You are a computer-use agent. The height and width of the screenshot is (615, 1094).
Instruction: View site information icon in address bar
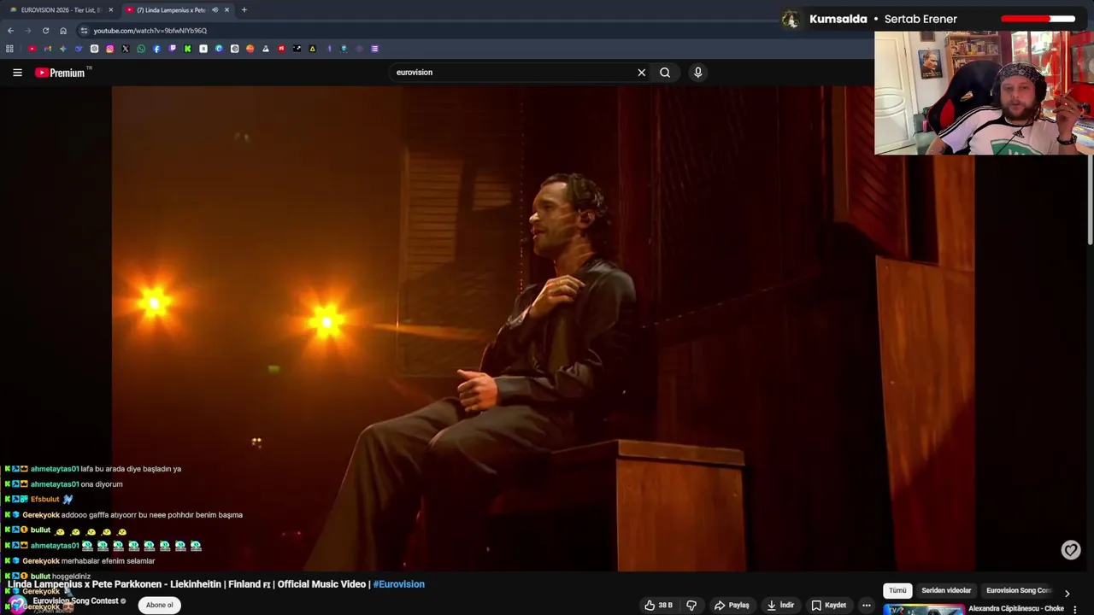[x=84, y=31]
